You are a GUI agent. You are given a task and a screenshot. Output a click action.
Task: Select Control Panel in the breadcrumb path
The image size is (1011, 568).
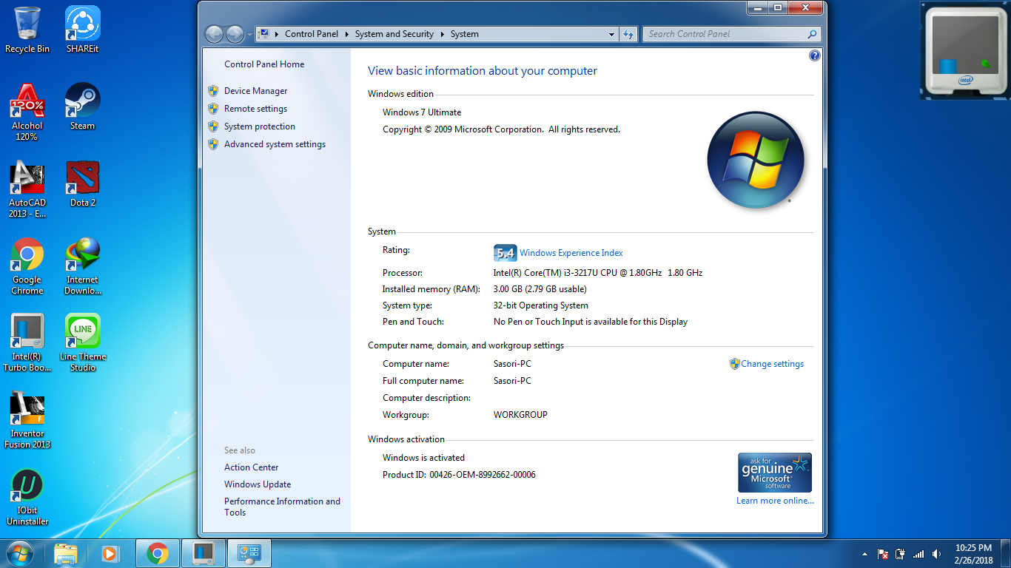click(x=313, y=34)
